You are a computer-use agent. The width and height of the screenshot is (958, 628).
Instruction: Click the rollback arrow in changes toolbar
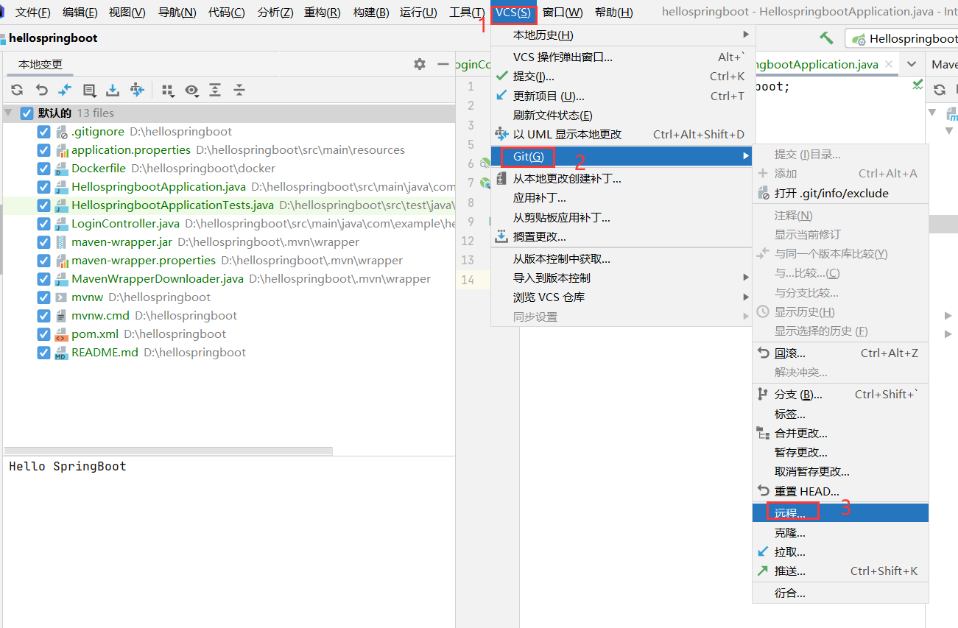coord(41,90)
